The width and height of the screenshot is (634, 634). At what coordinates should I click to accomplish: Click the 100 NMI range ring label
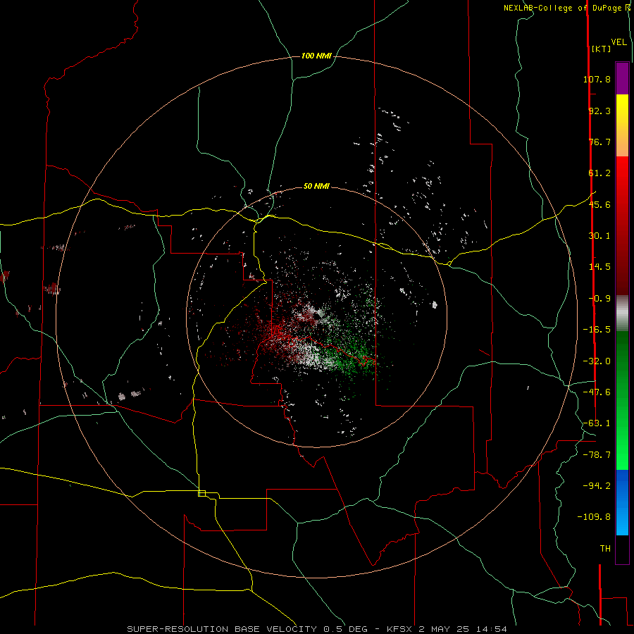point(316,56)
